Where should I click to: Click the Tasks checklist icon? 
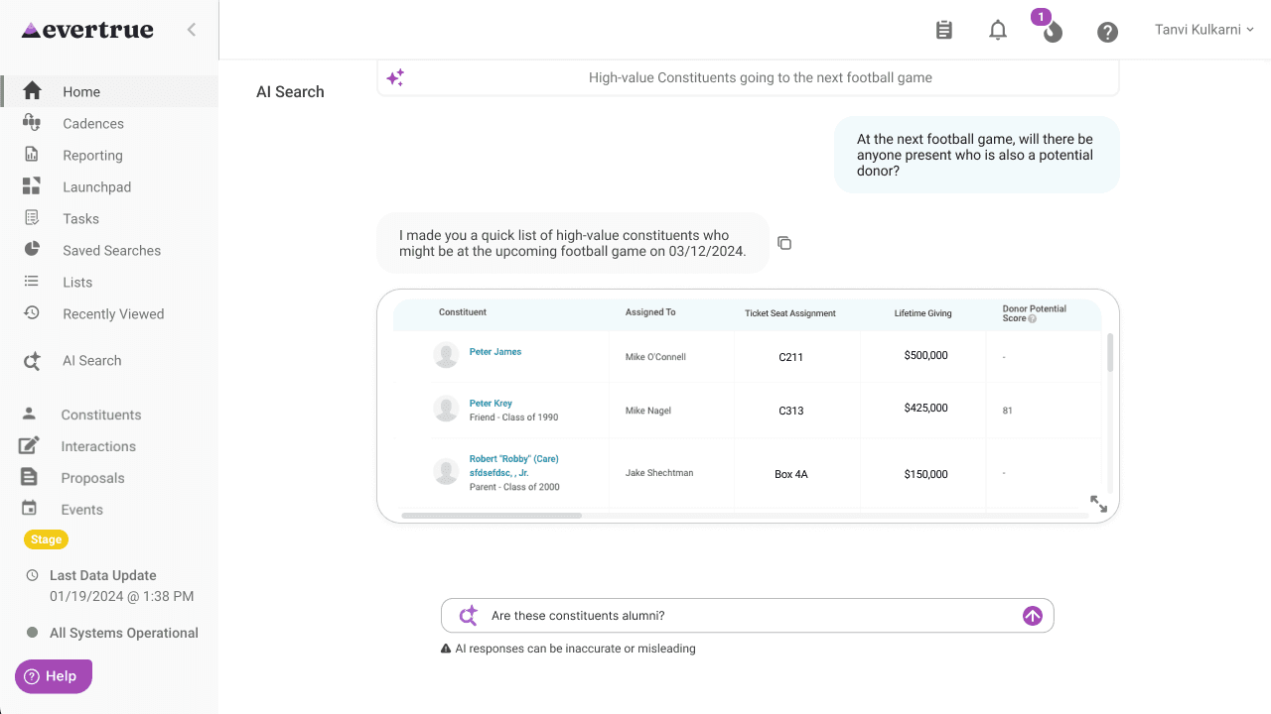[x=32, y=218]
